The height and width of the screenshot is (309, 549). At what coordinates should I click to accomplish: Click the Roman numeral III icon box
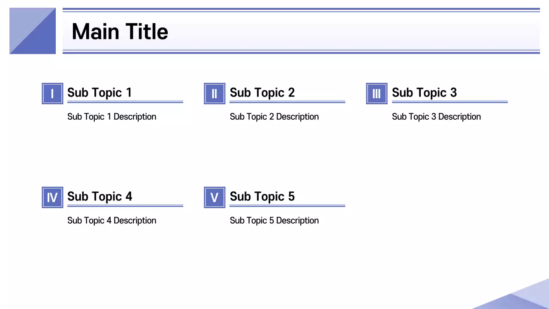pyautogui.click(x=377, y=94)
